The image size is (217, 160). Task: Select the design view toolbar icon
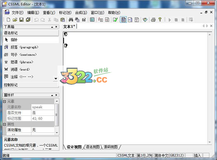point(123,20)
